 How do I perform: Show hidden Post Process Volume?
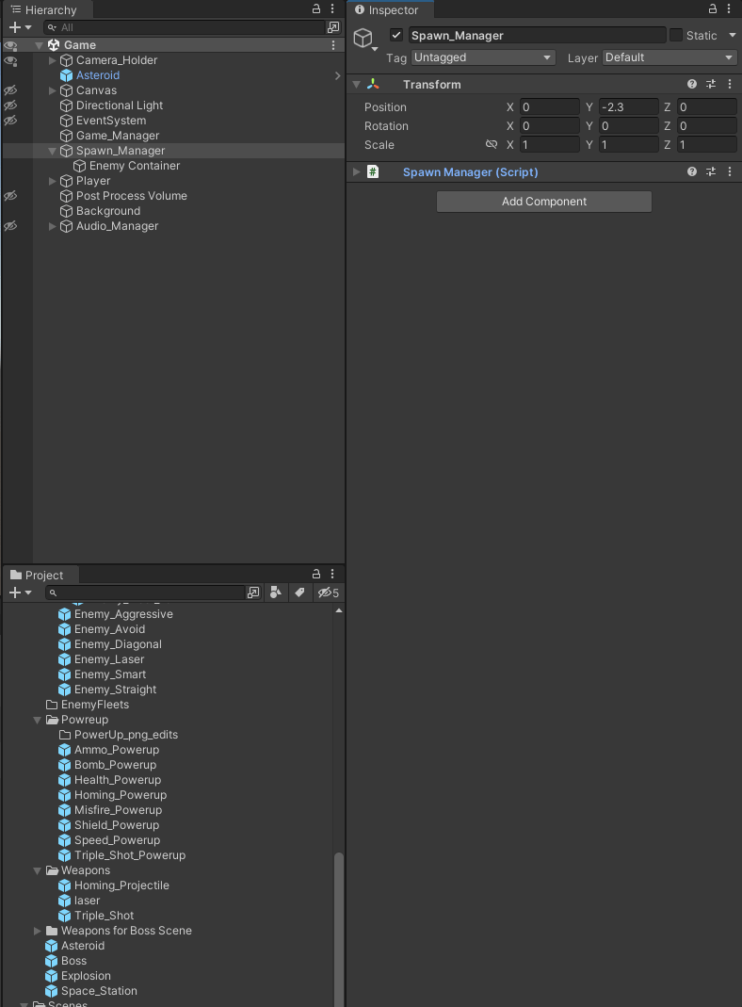(10, 196)
